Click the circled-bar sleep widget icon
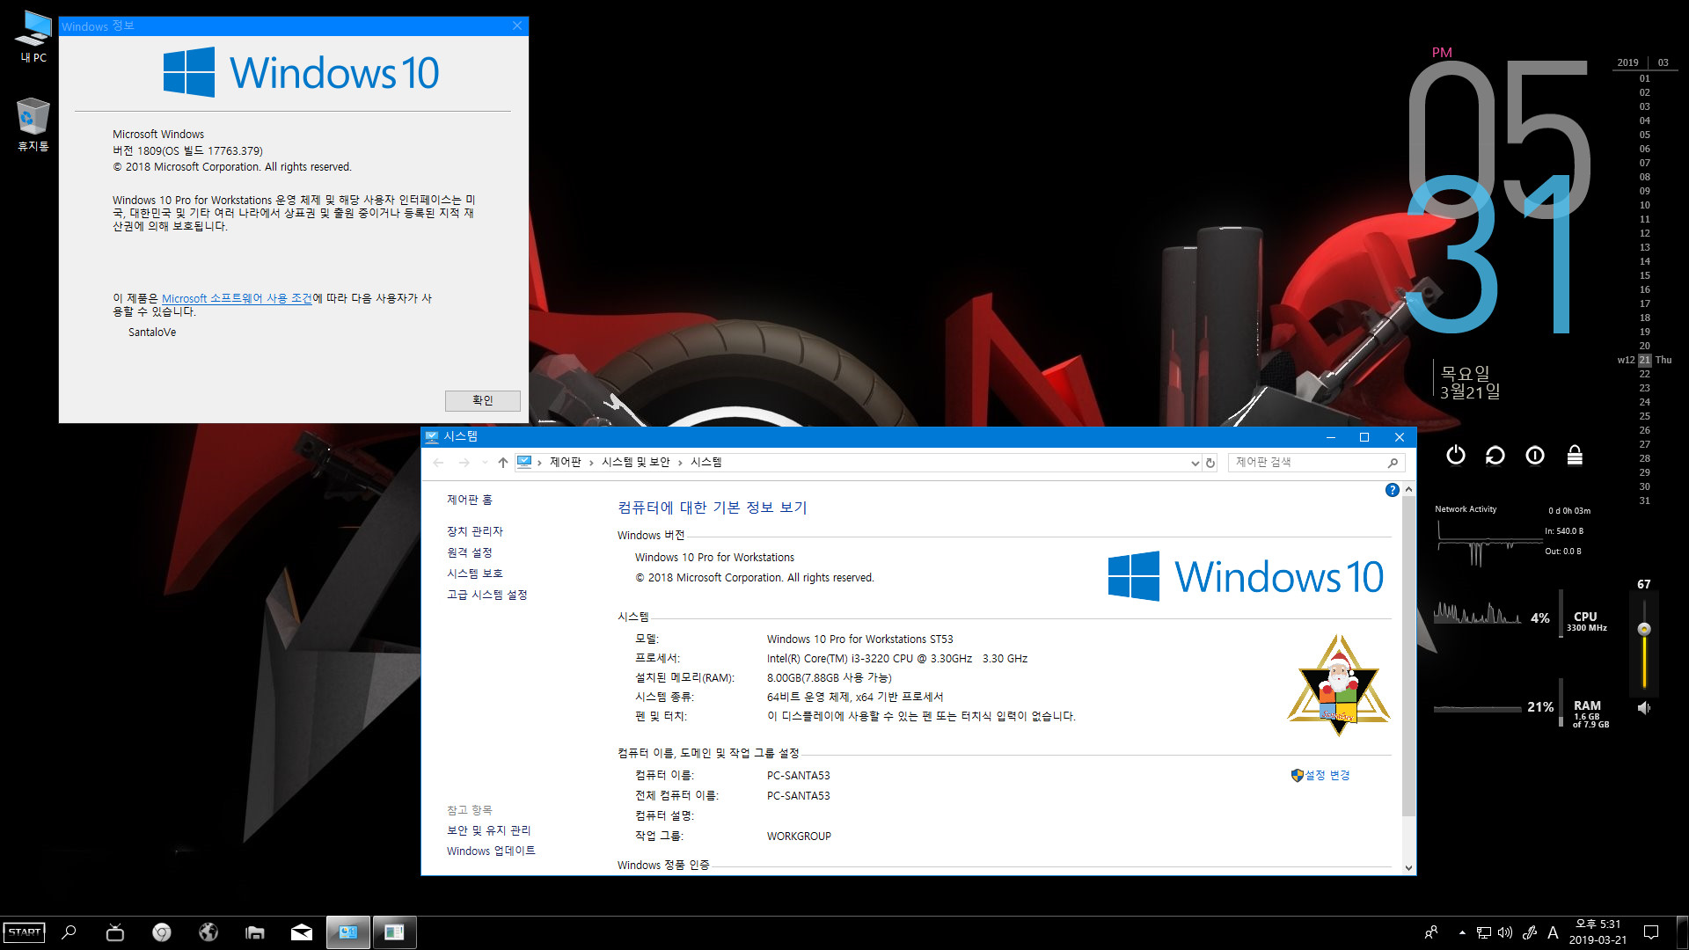The height and width of the screenshot is (950, 1689). pyautogui.click(x=1535, y=455)
